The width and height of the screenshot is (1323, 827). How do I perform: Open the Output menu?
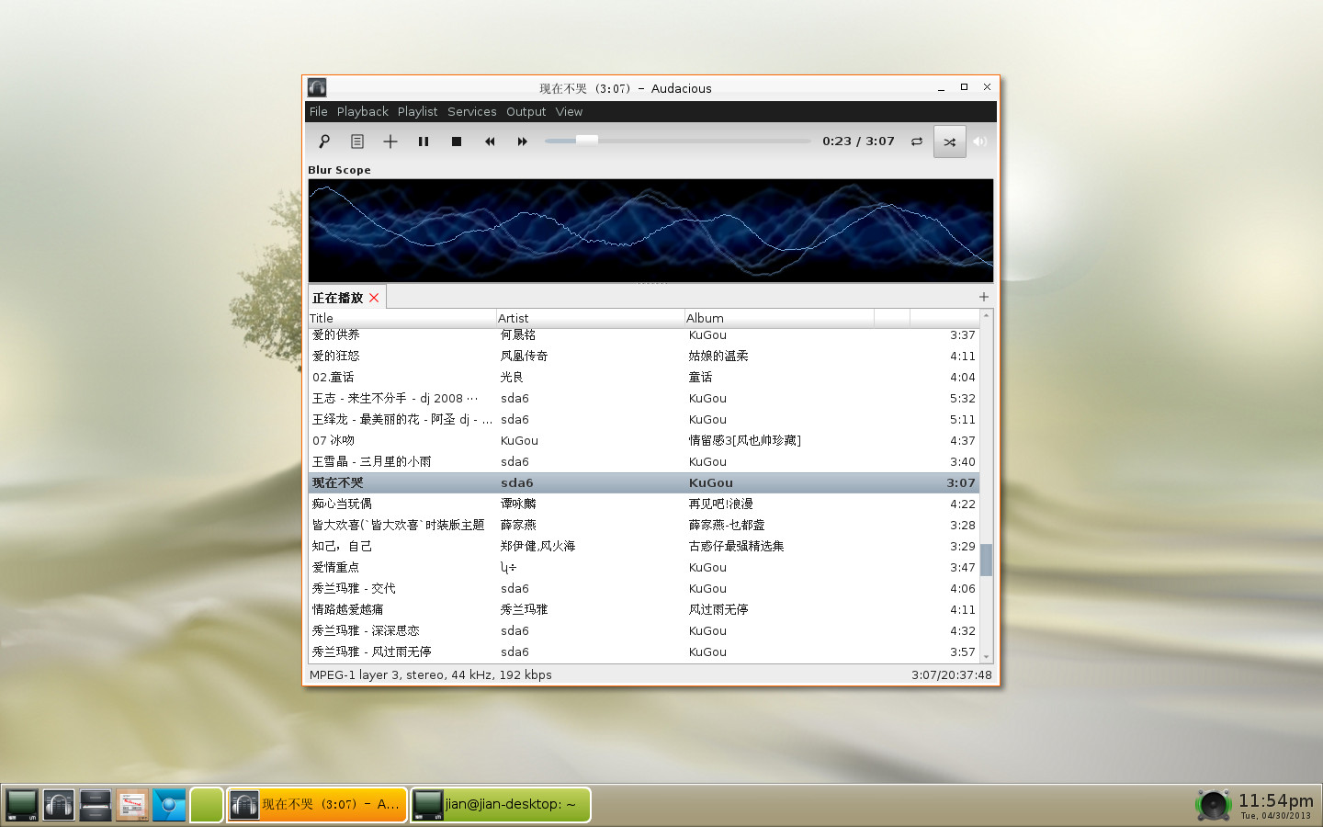[526, 111]
